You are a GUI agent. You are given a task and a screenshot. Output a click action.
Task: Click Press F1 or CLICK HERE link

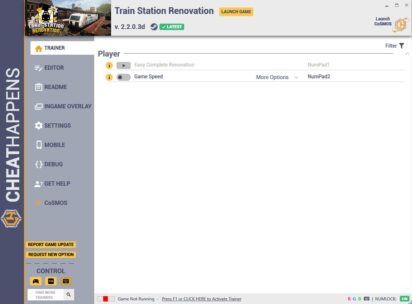pyautogui.click(x=202, y=299)
